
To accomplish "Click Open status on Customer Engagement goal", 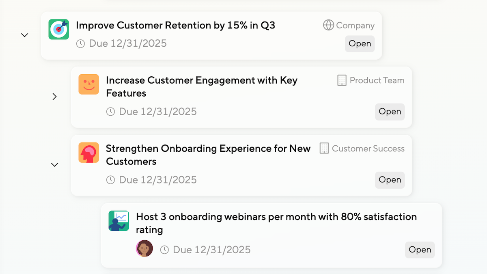I will (390, 112).
